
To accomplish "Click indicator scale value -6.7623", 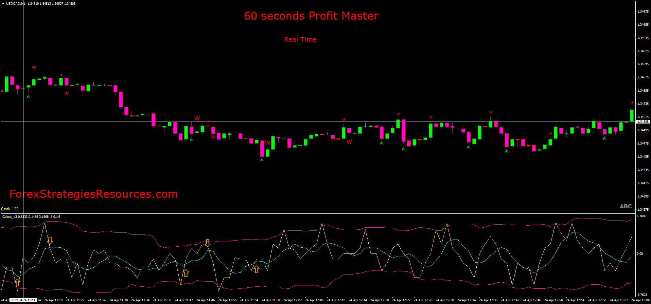I will pyautogui.click(x=642, y=295).
